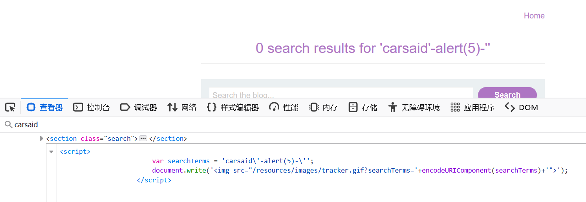Screen dimensions: 586x202
Task: Click the Home link on the page
Action: pyautogui.click(x=534, y=16)
